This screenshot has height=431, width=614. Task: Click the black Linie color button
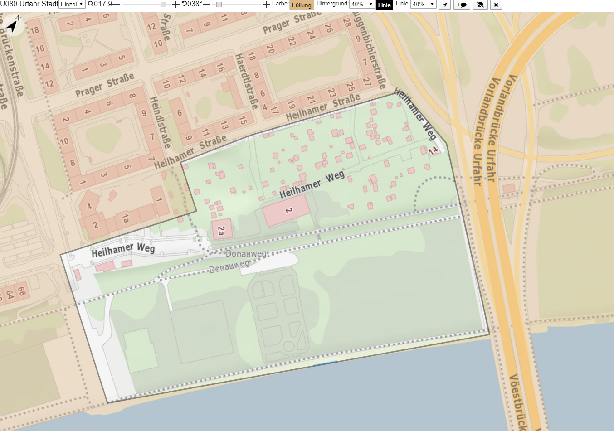(x=384, y=5)
